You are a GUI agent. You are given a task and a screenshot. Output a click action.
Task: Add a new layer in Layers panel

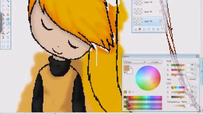tap(135, 29)
